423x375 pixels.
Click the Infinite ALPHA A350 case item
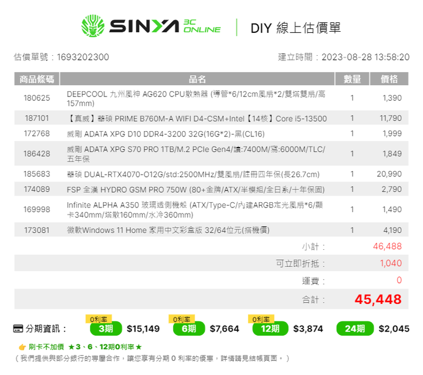195,210
